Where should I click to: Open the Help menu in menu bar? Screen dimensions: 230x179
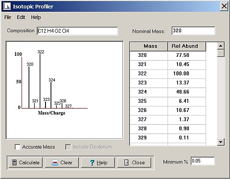pyautogui.click(x=36, y=17)
